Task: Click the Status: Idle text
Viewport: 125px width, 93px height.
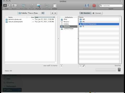Action: point(8,71)
